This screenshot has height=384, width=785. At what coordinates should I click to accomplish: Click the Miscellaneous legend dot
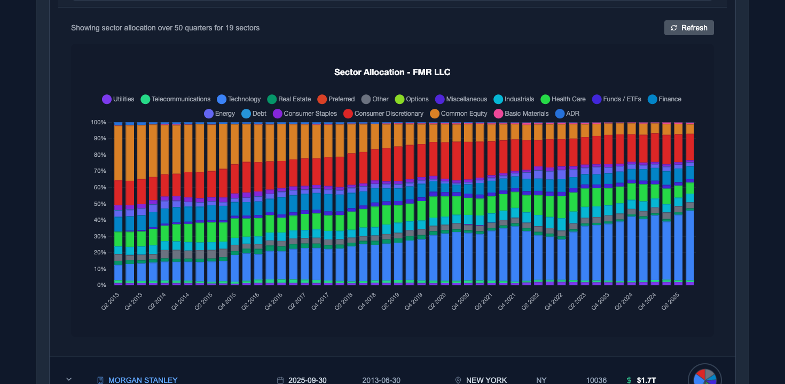click(439, 99)
